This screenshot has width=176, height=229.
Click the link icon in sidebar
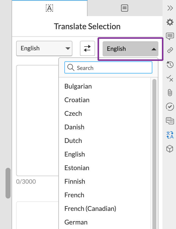pyautogui.click(x=170, y=50)
